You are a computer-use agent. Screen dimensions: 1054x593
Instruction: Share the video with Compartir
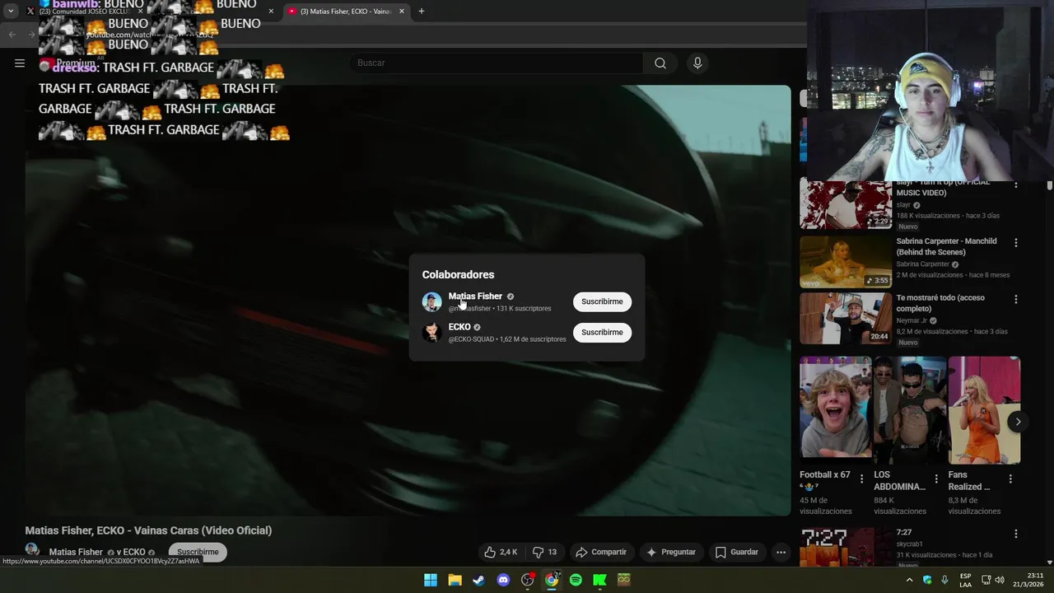tap(601, 552)
